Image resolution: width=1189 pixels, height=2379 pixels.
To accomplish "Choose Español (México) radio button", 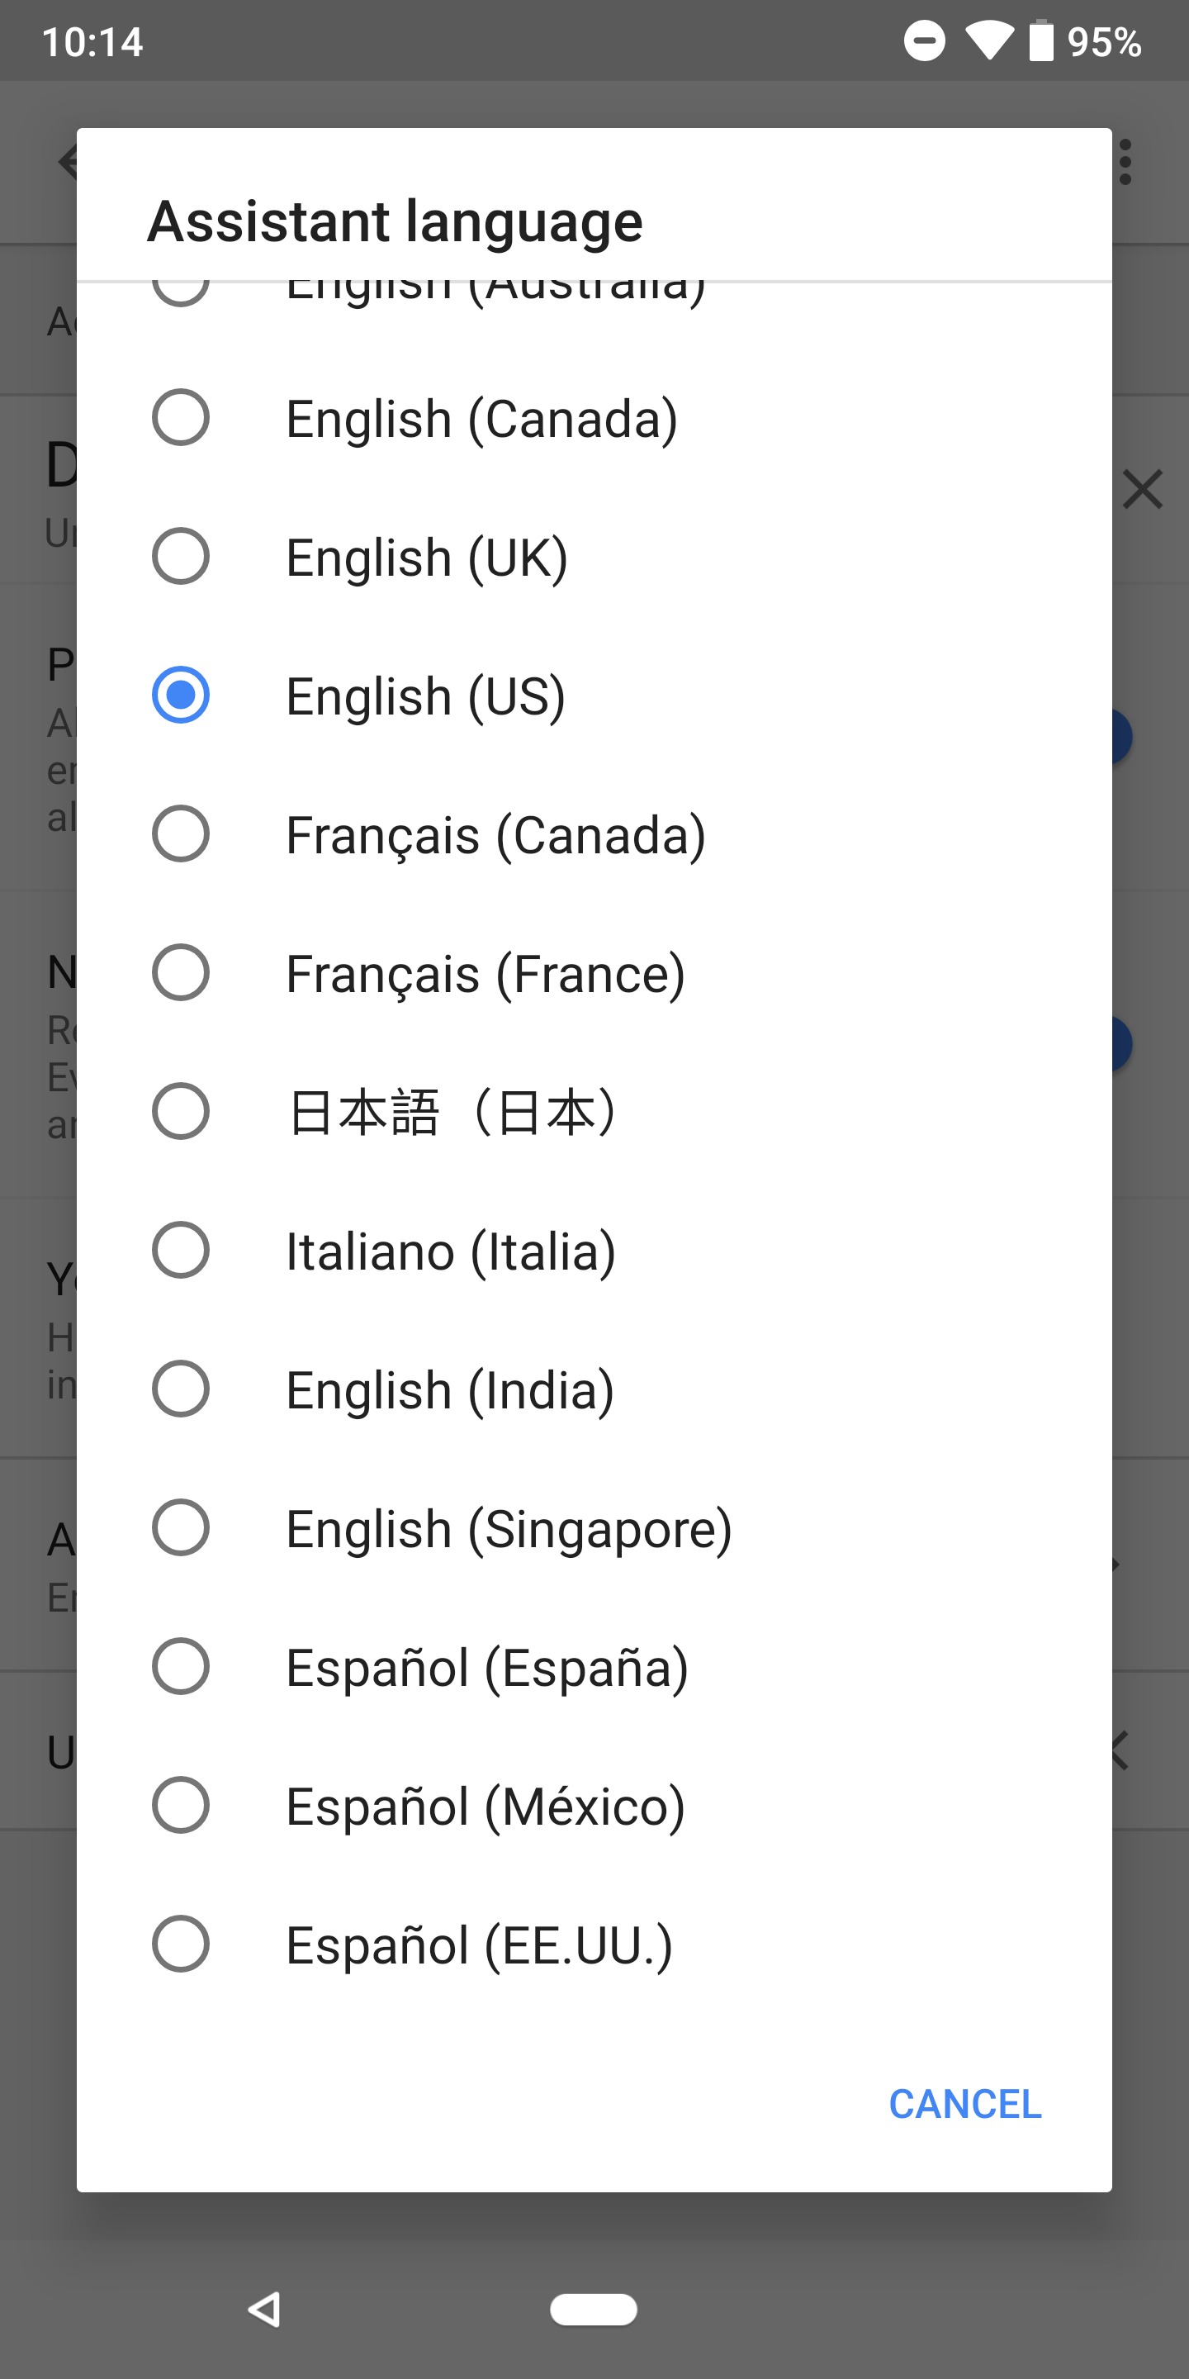I will coord(181,1805).
